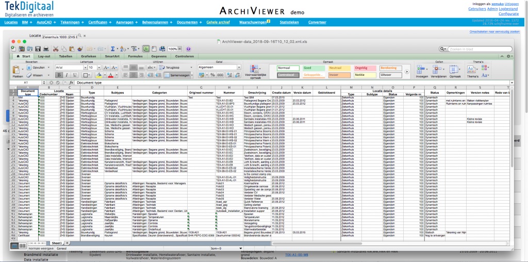The image size is (528, 262).
Task: Open the Thema's themes gallery
Action: (x=472, y=71)
